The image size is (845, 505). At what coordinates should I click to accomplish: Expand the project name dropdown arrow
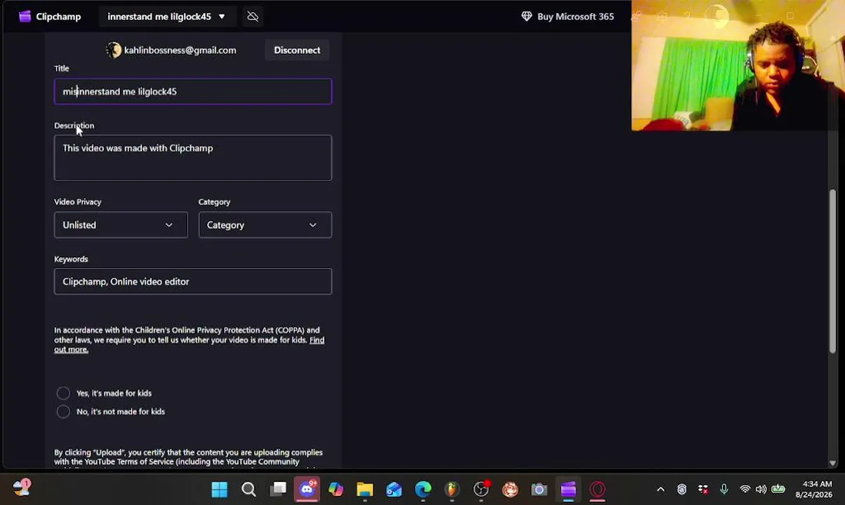[x=222, y=16]
